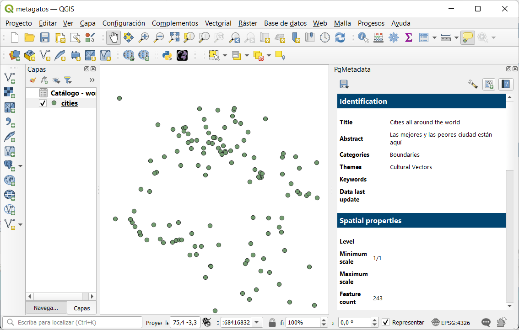Open the measure tool dropdown arrow
The width and height of the screenshot is (519, 330).
456,37
